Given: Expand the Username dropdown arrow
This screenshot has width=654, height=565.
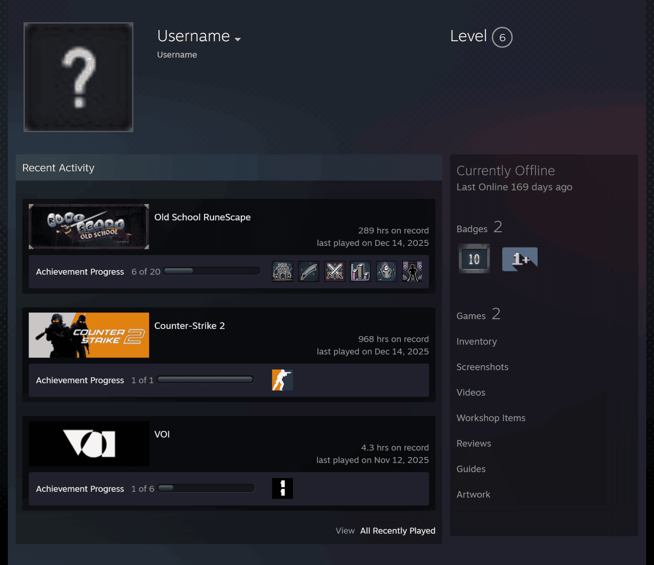Looking at the screenshot, I should [x=238, y=39].
